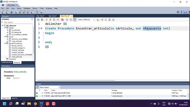Collapse the bd_almacen schema
Viewport: 190px width, 107px height.
coord(2,26)
